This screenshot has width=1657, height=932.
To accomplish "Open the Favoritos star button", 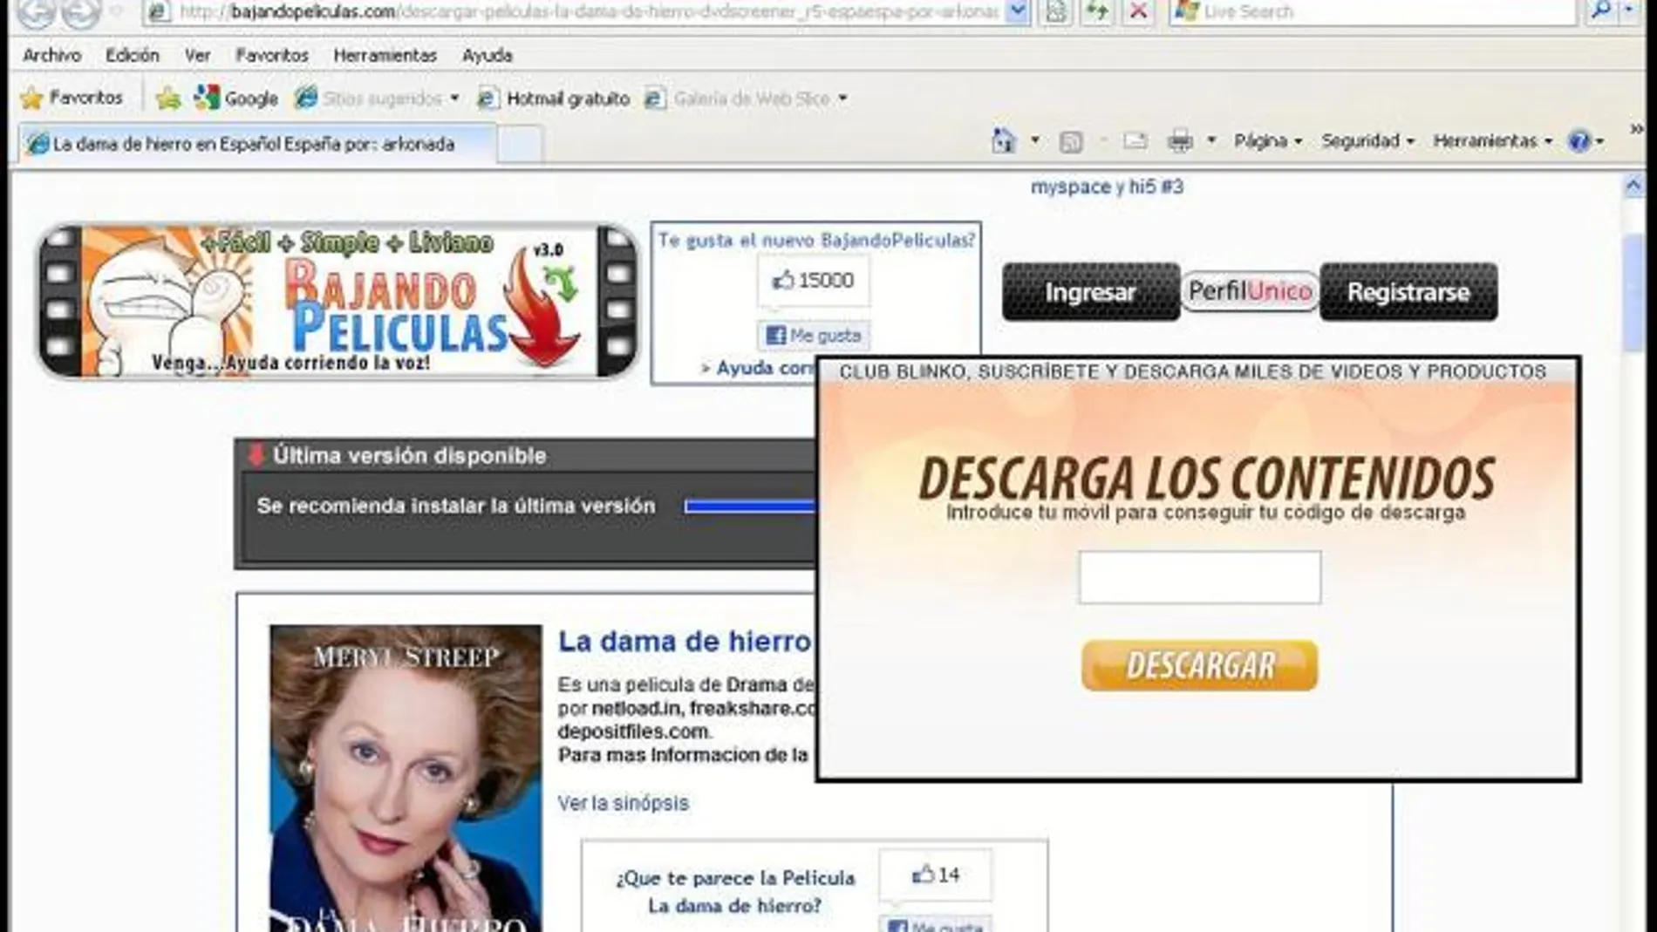I will (72, 98).
